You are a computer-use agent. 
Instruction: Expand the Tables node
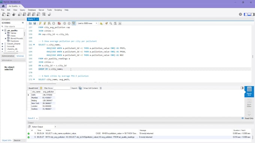(6, 33)
